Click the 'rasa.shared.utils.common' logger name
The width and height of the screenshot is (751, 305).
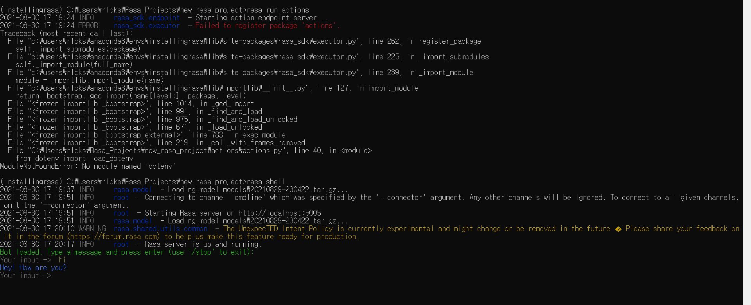pyautogui.click(x=160, y=229)
